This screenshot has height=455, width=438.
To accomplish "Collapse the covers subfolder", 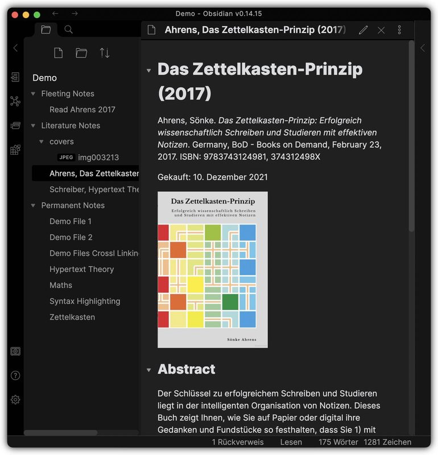I will point(42,142).
